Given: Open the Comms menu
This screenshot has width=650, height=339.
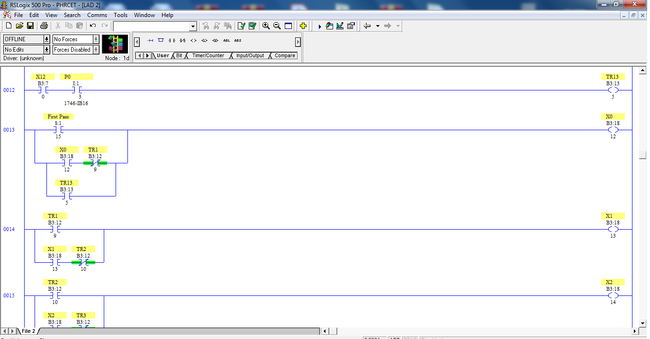Looking at the screenshot, I should [x=97, y=15].
